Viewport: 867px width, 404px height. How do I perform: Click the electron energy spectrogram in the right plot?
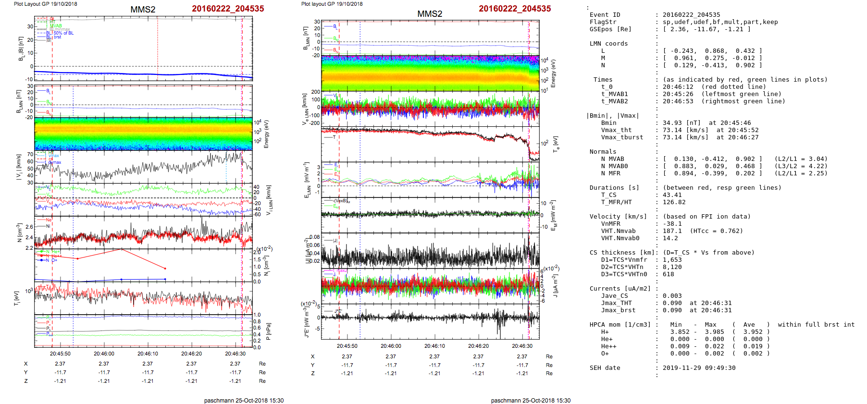coord(430,73)
